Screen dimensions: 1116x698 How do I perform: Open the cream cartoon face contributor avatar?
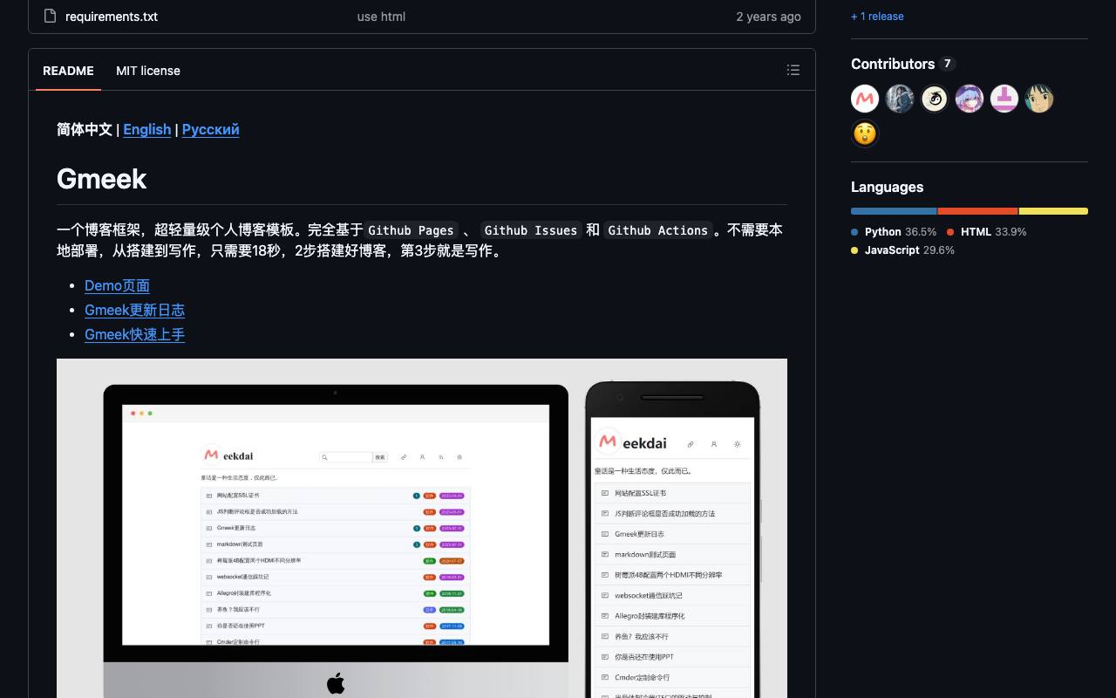click(x=935, y=99)
